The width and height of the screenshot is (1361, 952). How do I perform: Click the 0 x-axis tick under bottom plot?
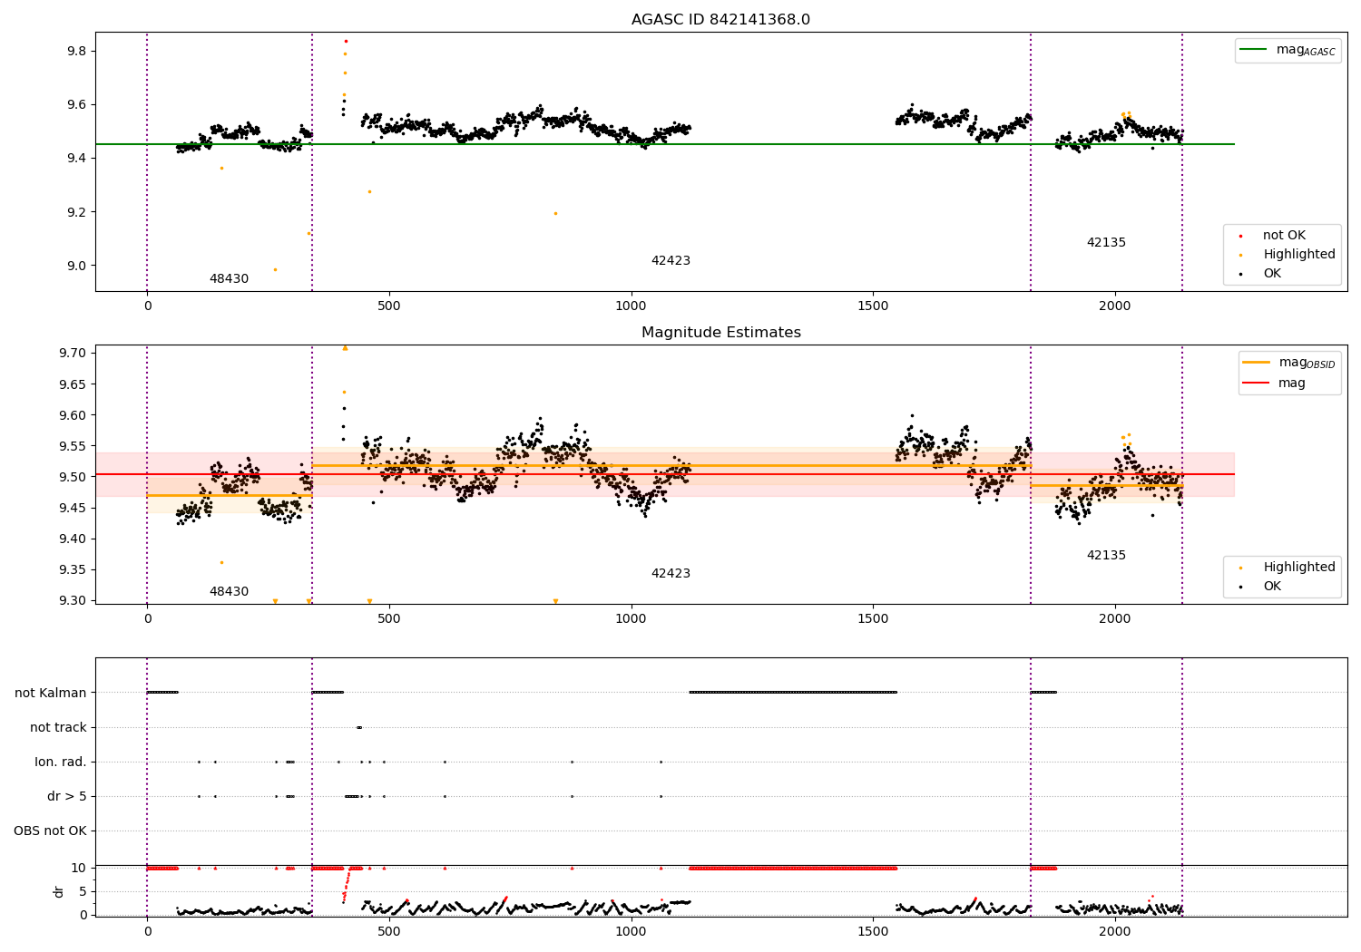(147, 932)
